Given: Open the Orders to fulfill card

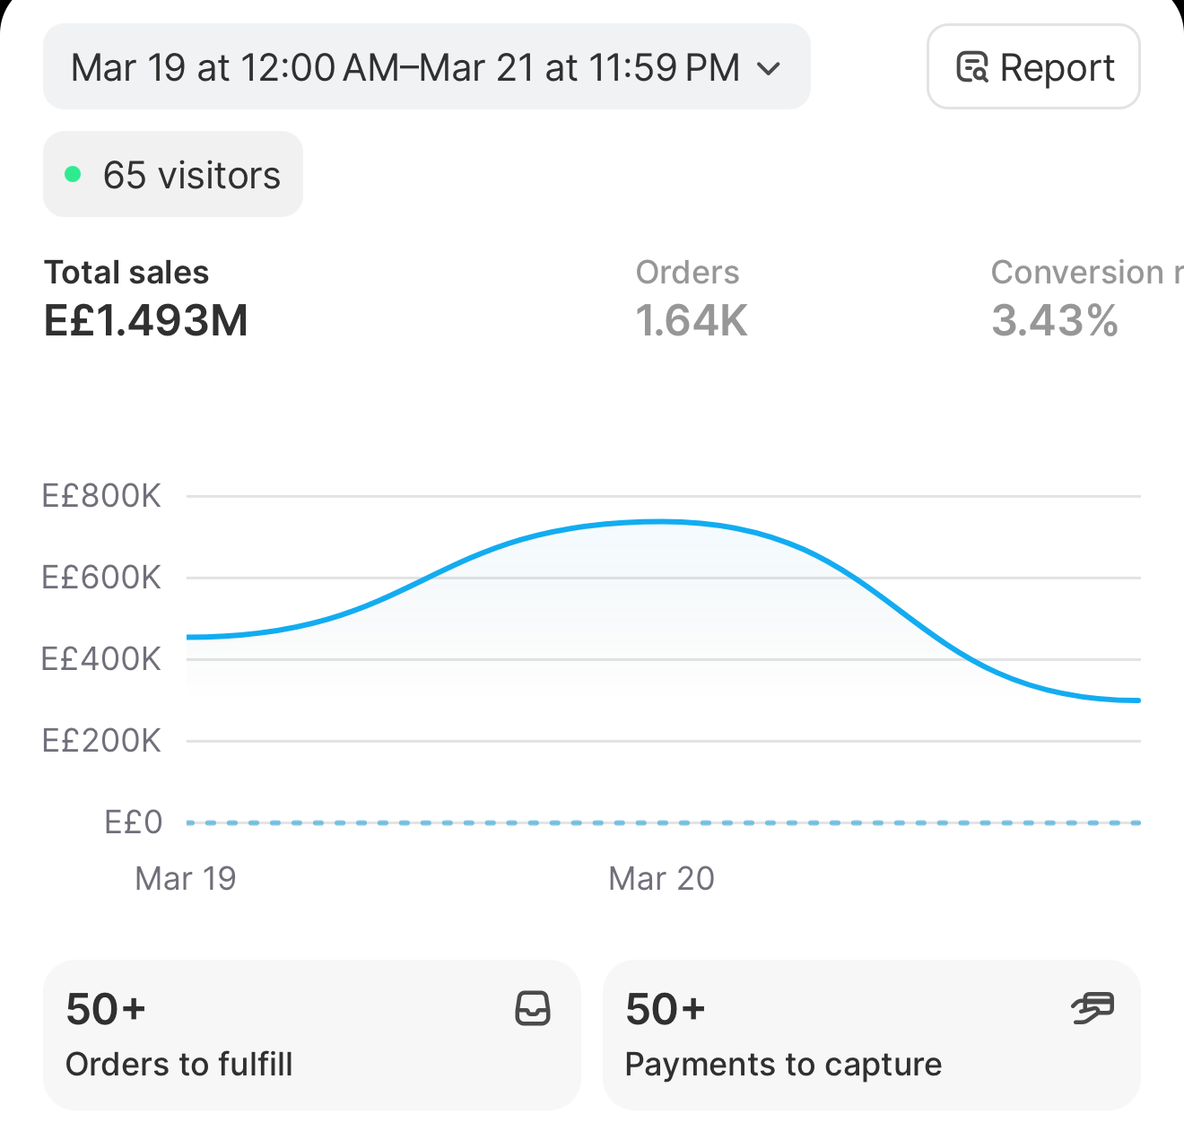Looking at the screenshot, I should point(312,1035).
